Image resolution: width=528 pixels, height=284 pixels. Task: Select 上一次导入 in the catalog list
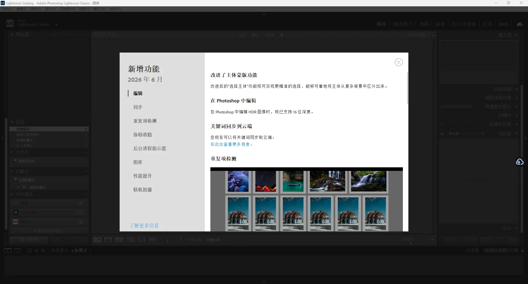(x=49, y=146)
